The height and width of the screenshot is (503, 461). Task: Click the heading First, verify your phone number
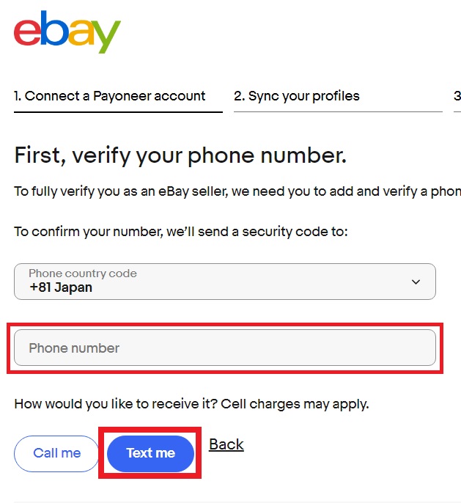[x=180, y=155]
